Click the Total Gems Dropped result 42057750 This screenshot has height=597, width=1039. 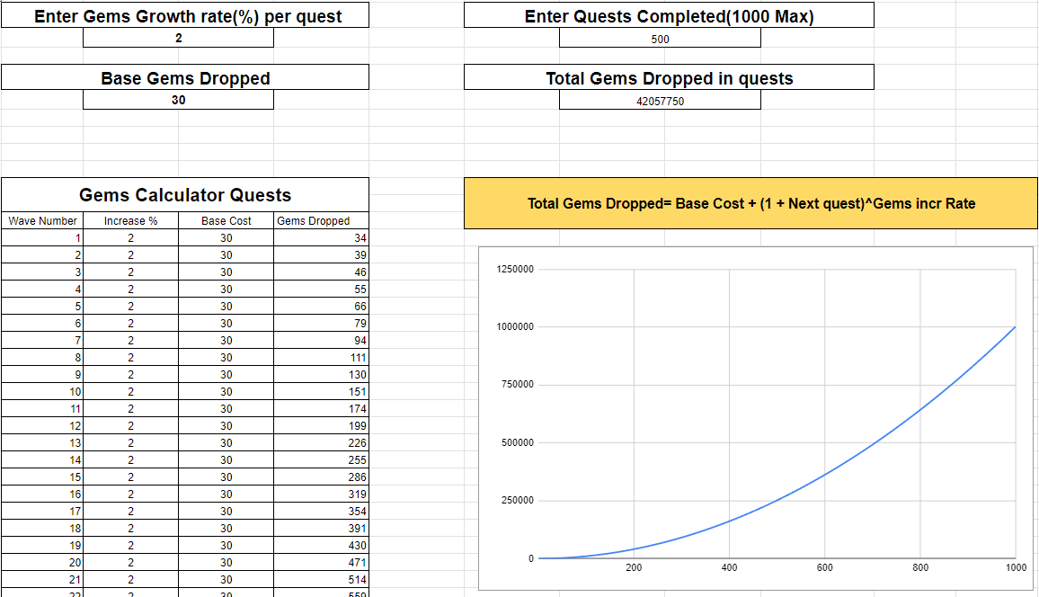(x=660, y=100)
